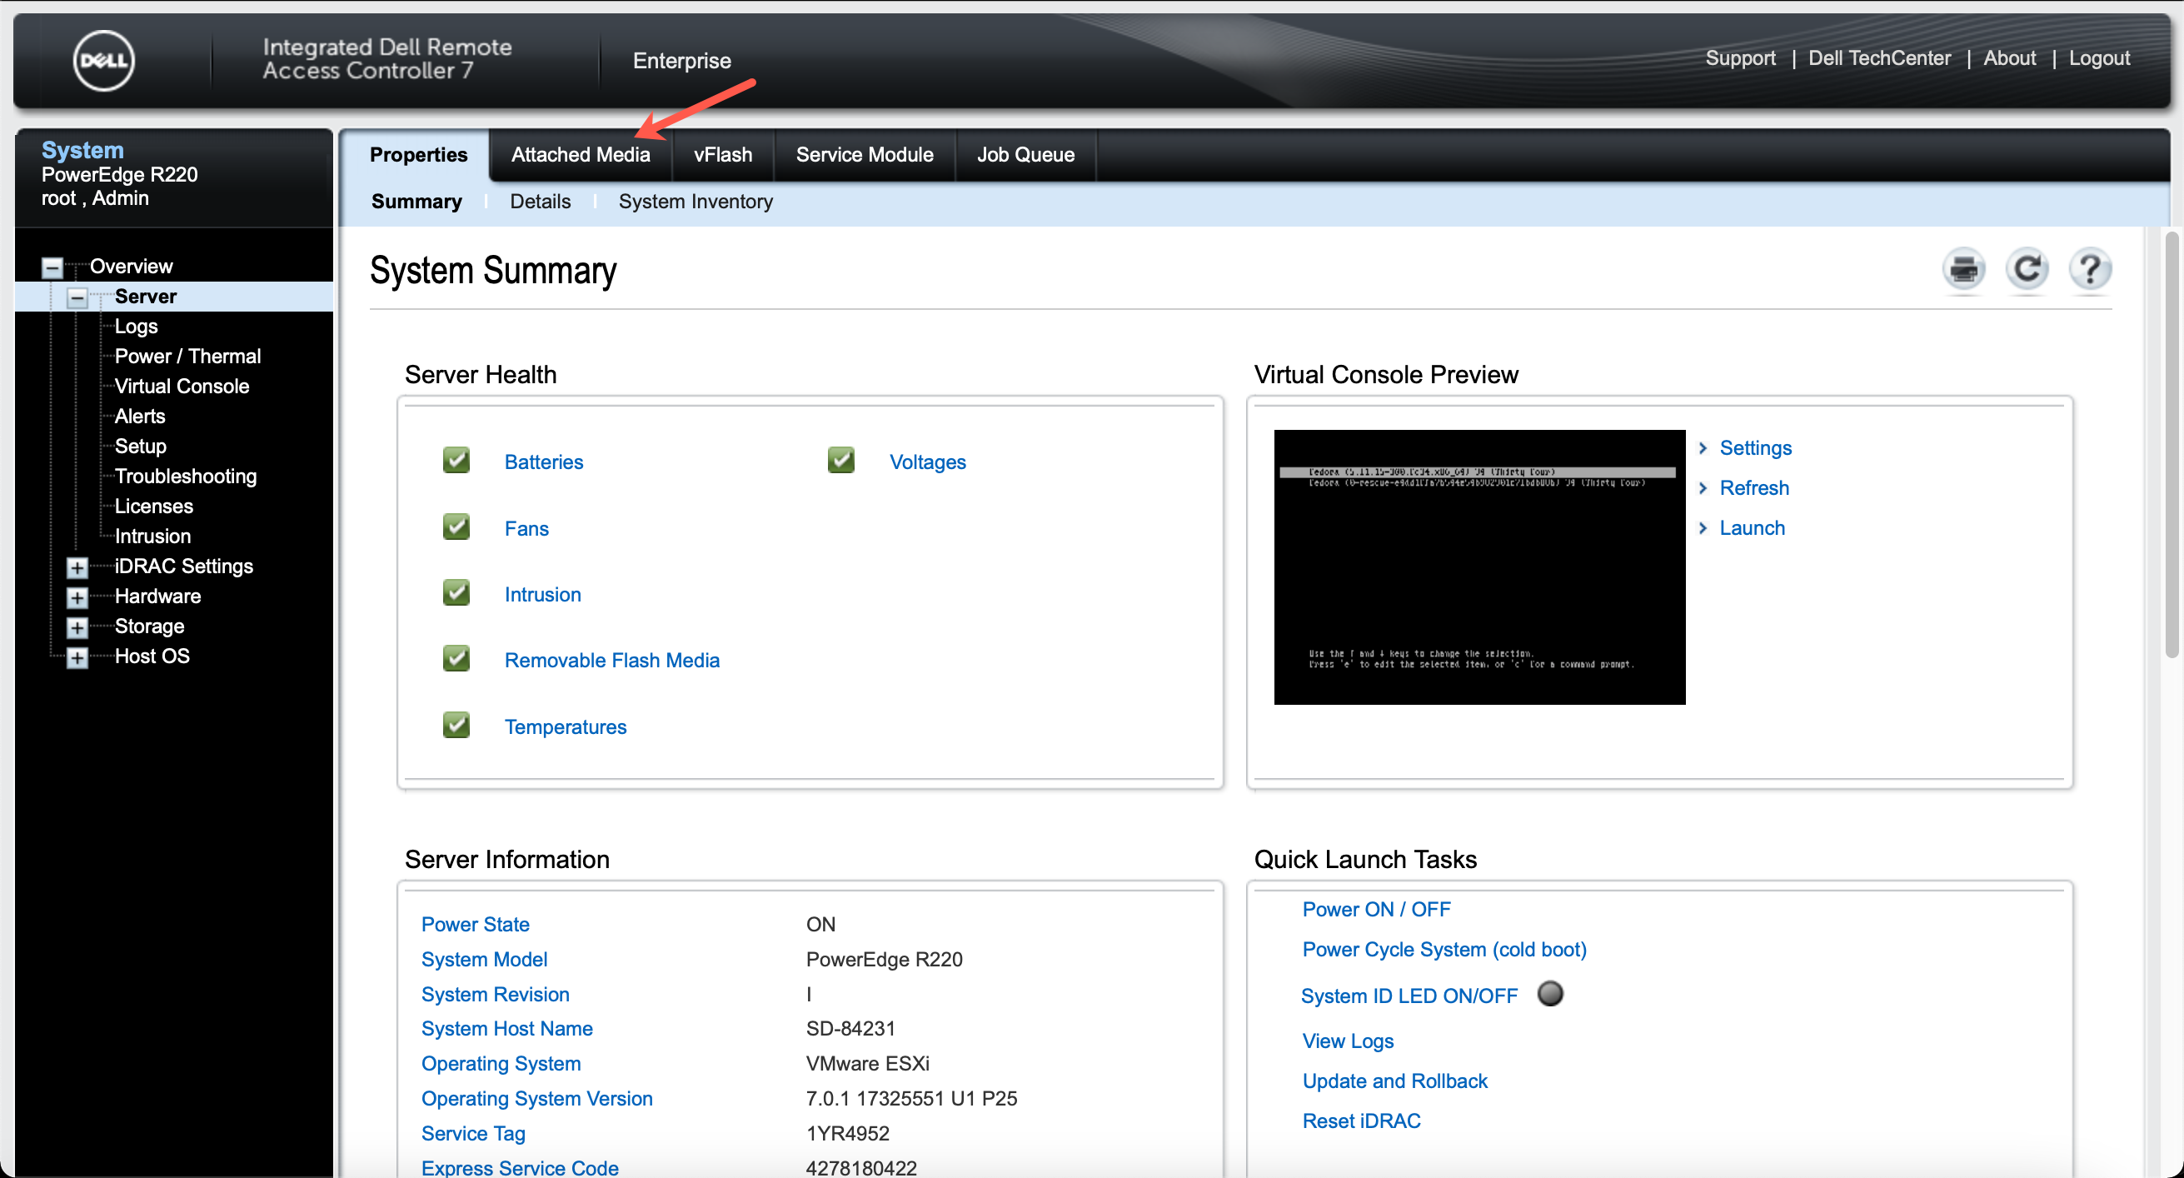Click the virtual console preview thumbnail
2184x1178 pixels.
[1478, 567]
